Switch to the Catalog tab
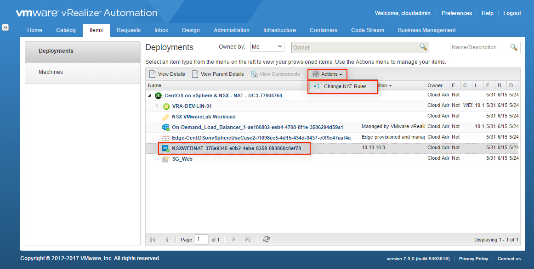 (66, 30)
